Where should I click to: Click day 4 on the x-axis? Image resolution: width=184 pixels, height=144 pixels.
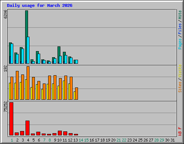click(x=28, y=140)
